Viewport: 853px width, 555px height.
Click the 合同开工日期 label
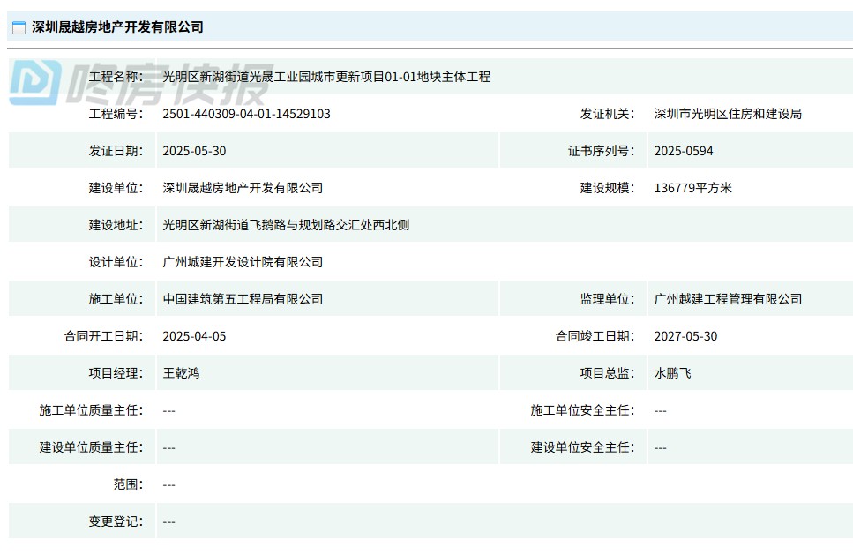pos(104,336)
